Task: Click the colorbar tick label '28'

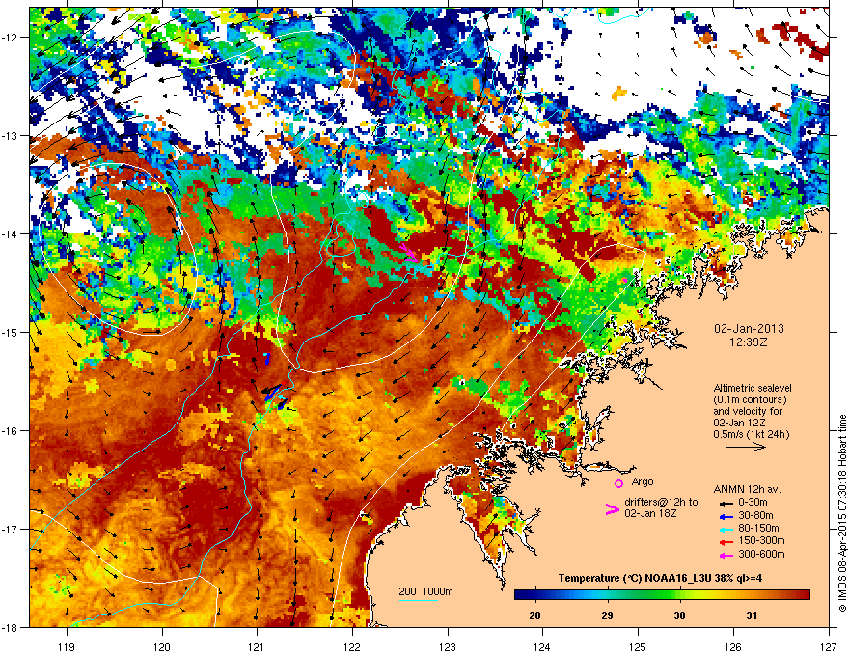Action: click(x=534, y=615)
